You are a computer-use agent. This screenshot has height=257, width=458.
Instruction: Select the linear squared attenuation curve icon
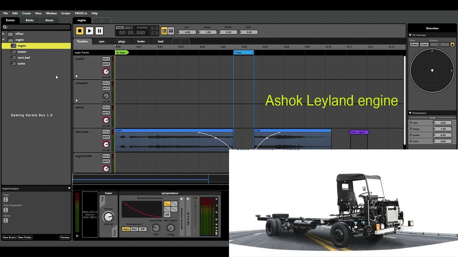pos(167,204)
